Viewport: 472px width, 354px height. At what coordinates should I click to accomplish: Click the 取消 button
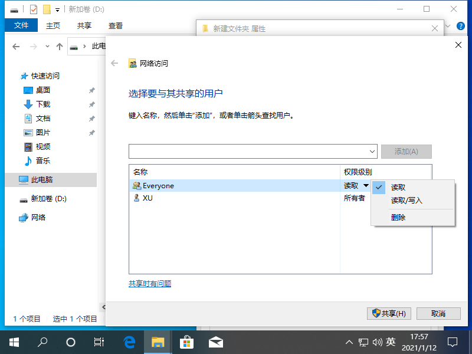click(x=438, y=313)
